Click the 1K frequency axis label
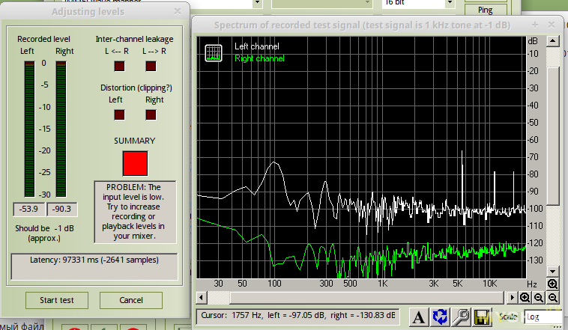The width and height of the screenshot is (568, 330). tap(382, 284)
